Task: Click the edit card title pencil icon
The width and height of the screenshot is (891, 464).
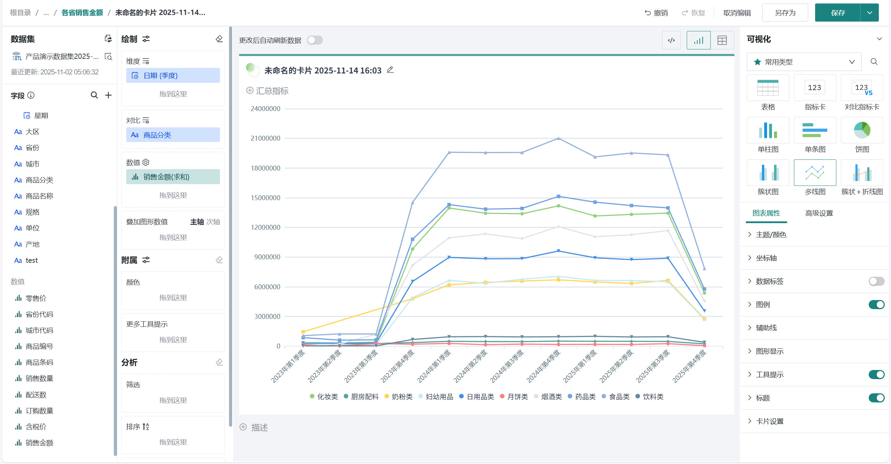Action: 390,70
